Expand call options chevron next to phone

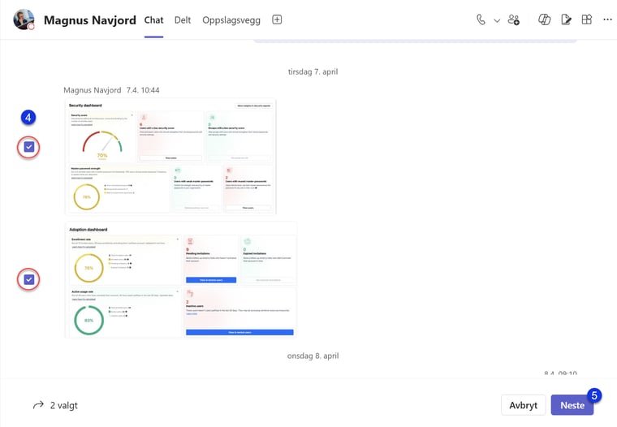pos(497,20)
